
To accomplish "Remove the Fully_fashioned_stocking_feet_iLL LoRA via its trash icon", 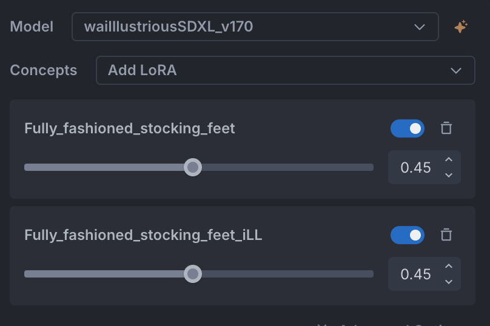I will [x=446, y=235].
